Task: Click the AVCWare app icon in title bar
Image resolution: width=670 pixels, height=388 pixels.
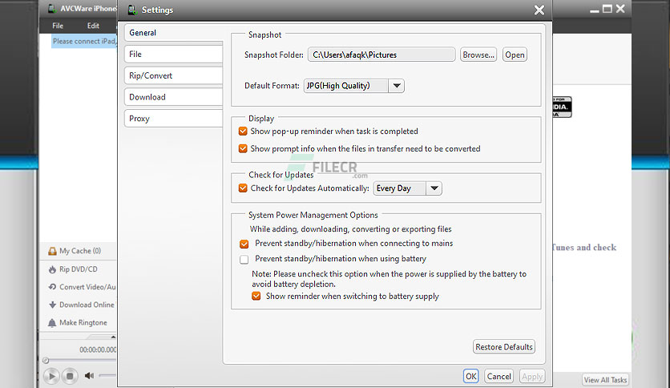Action: pos(52,8)
